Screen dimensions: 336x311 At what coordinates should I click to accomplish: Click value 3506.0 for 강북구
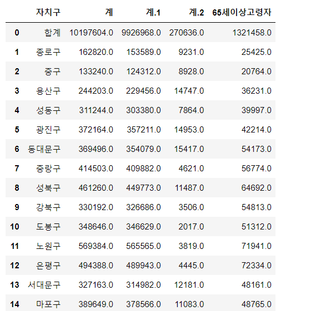(x=191, y=207)
